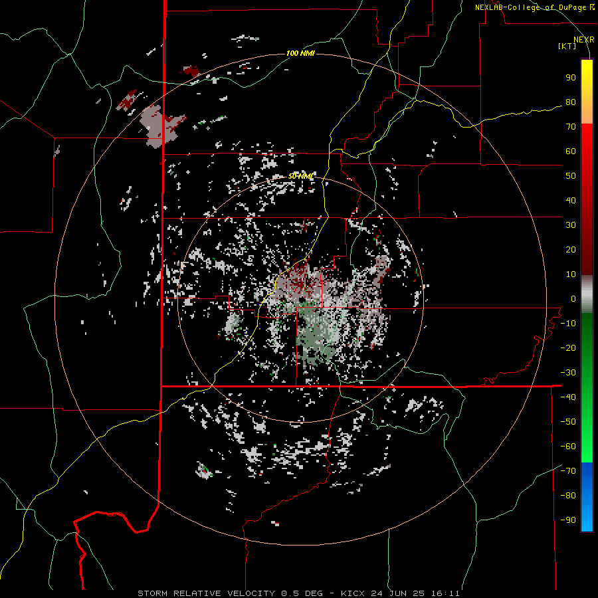
Task: Click the "[KT]" units label
Action: tap(567, 46)
